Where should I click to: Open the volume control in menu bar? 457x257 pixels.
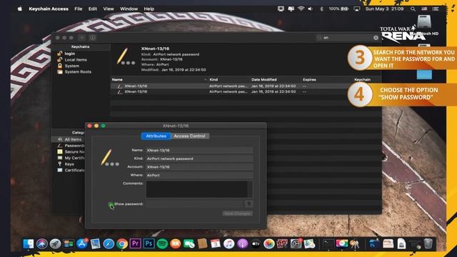[311, 9]
